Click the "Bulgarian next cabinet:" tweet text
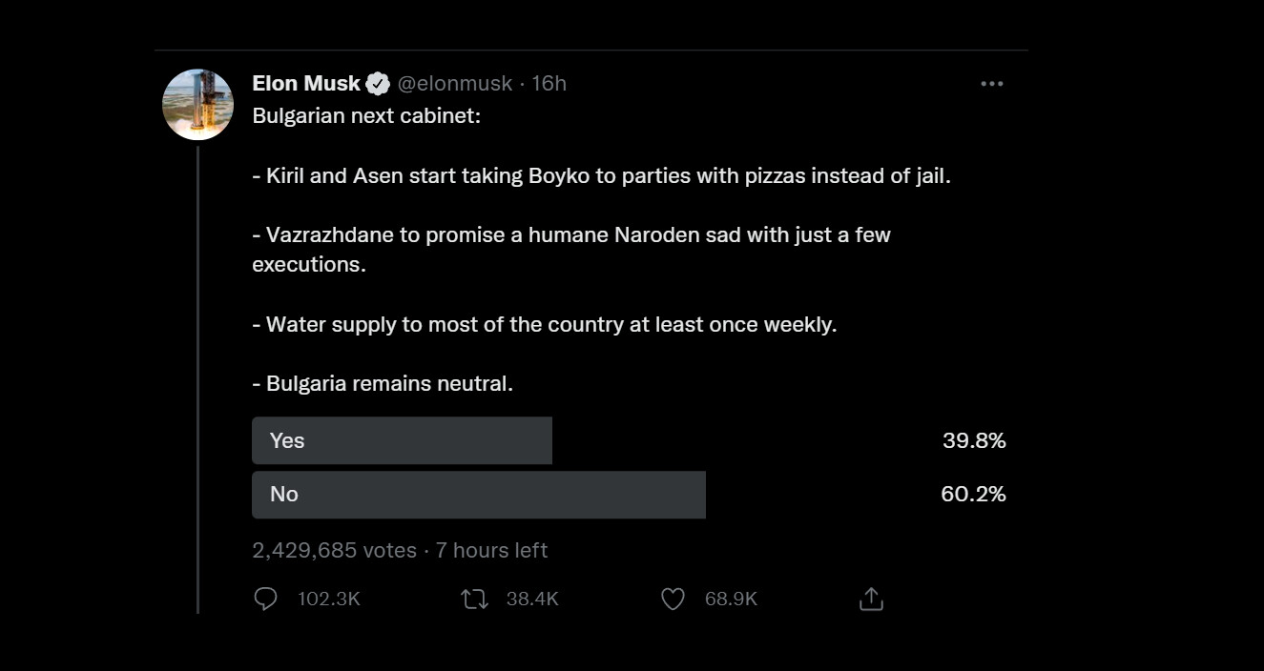 pyautogui.click(x=367, y=116)
